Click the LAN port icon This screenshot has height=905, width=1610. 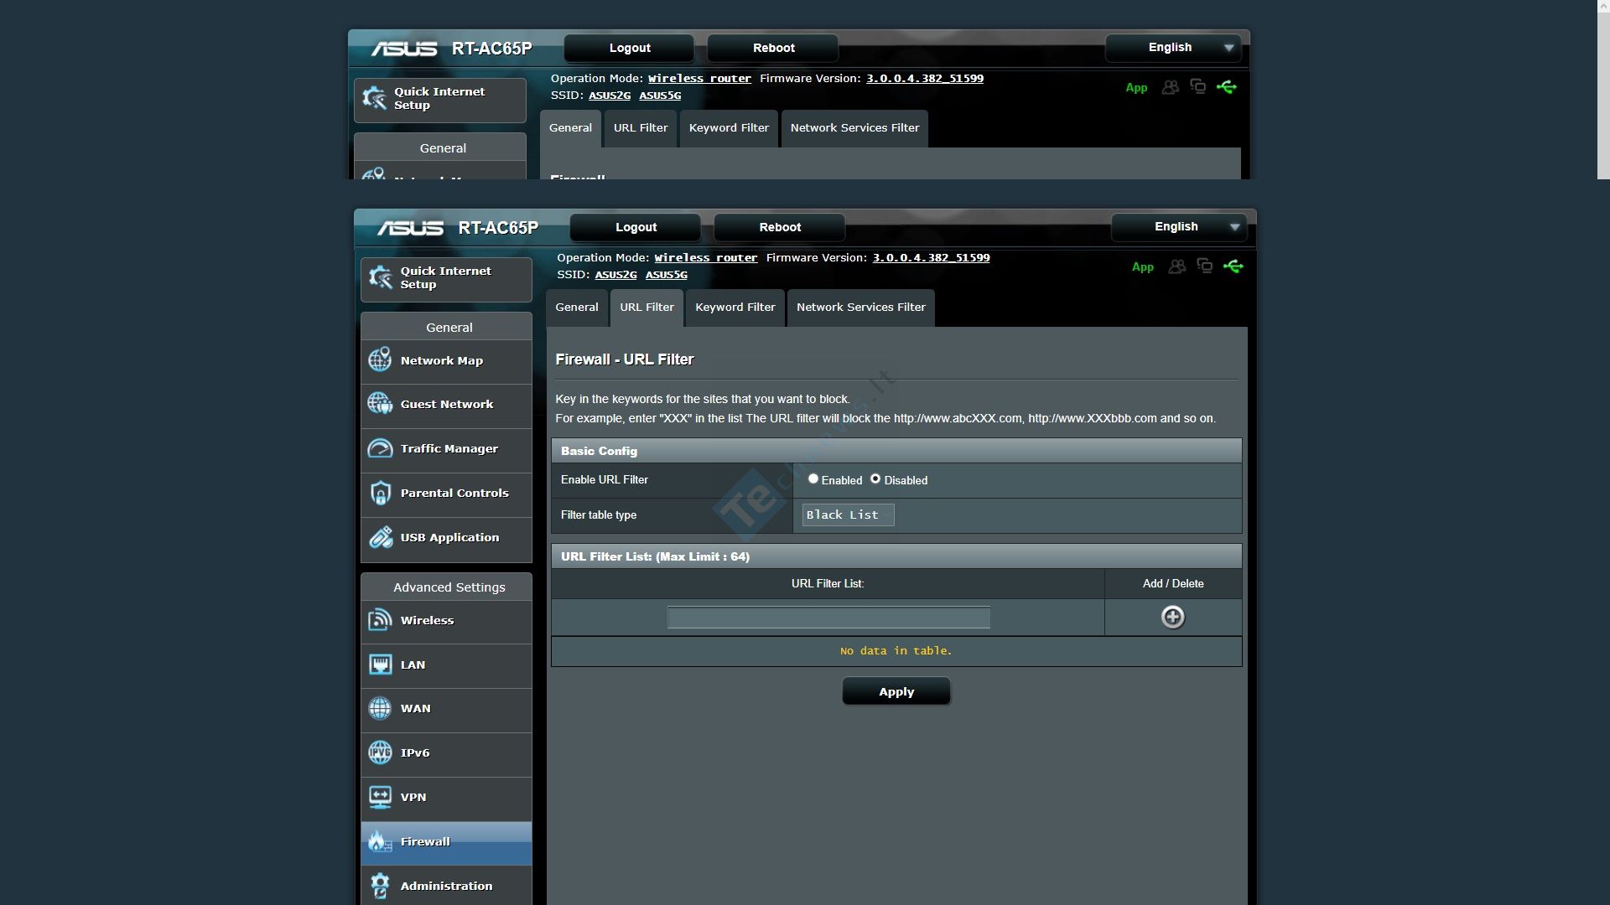click(380, 665)
